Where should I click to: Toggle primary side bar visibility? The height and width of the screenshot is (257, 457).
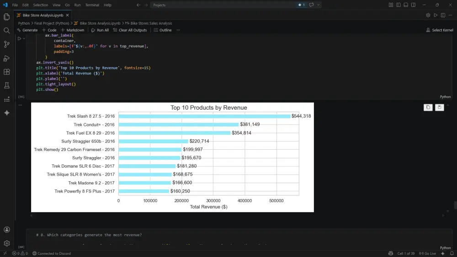[398, 5]
